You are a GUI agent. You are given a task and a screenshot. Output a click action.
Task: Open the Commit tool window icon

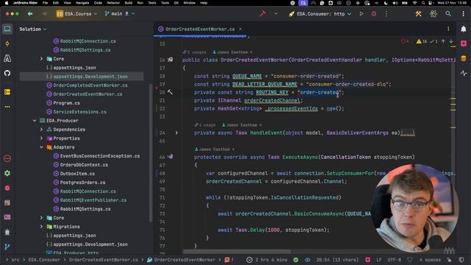[x=7, y=43]
